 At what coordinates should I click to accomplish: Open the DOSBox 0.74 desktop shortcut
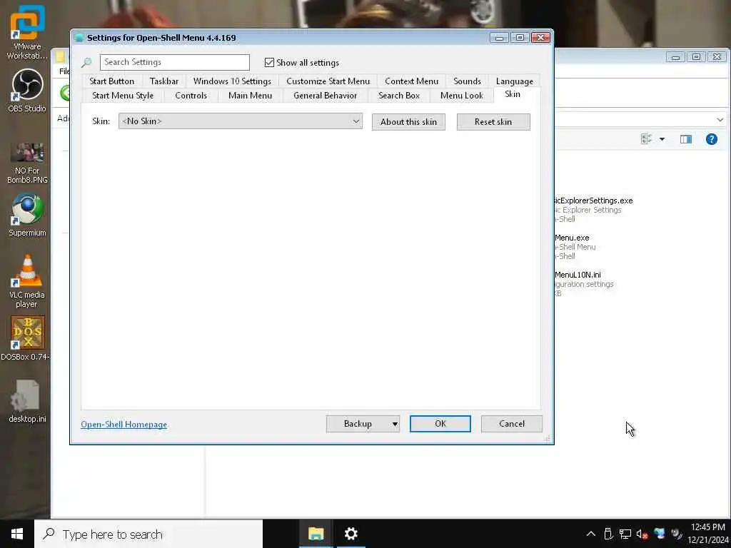pyautogui.click(x=27, y=339)
